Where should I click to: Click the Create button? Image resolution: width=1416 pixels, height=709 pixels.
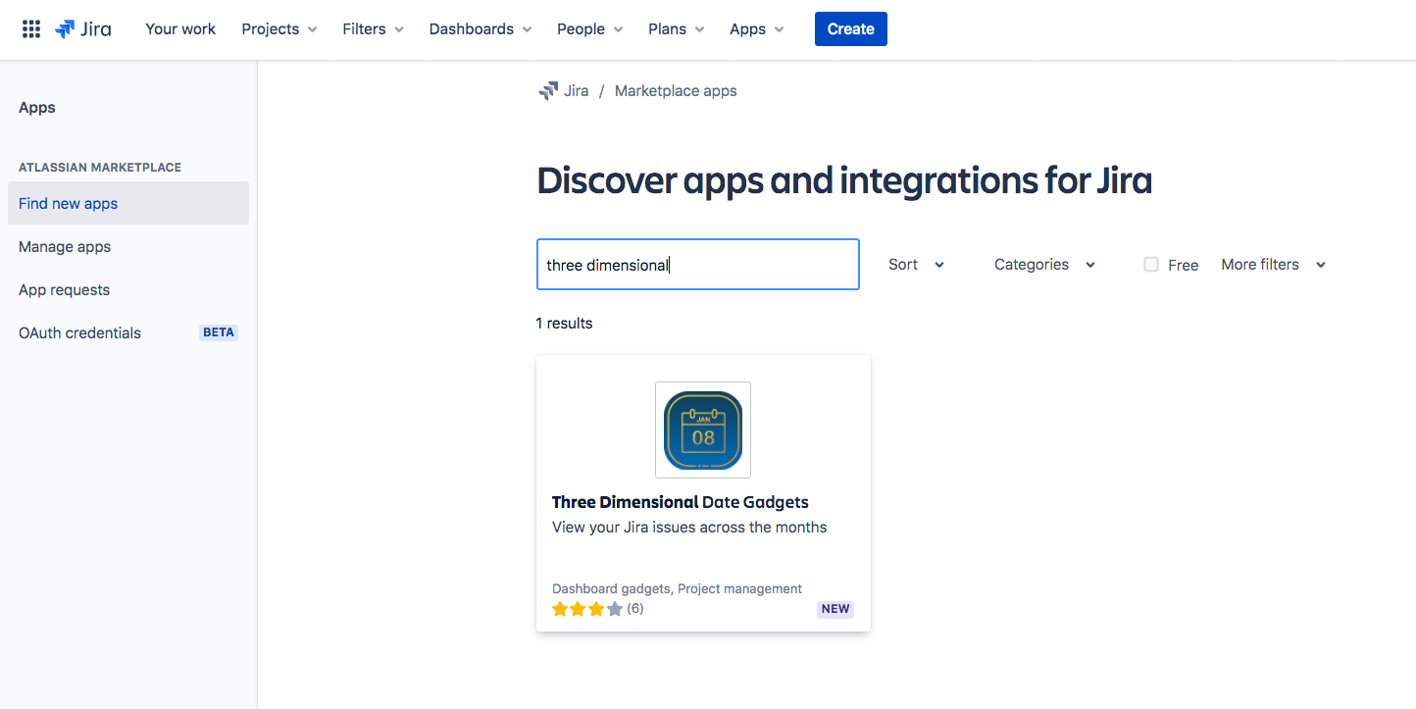point(850,29)
